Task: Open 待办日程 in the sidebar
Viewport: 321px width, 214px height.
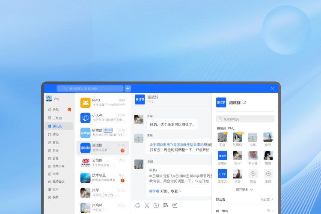Action: coord(59,166)
